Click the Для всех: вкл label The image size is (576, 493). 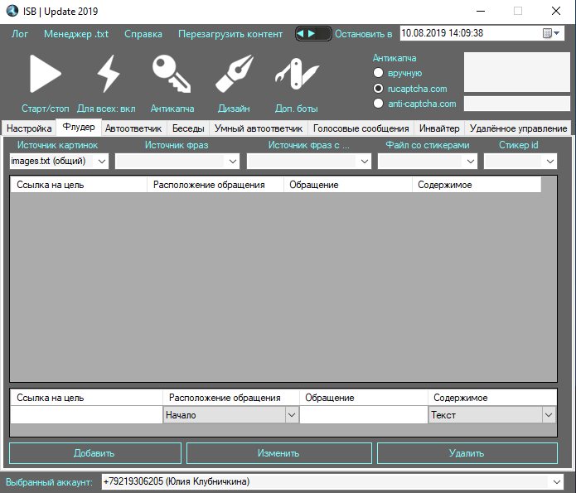(106, 109)
